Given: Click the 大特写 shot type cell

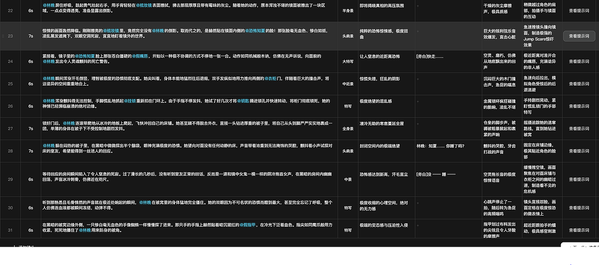Looking at the screenshot, I should click(348, 61).
